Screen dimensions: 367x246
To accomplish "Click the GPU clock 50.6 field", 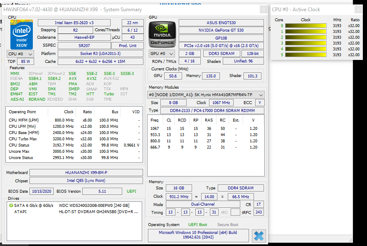I will point(173,76).
